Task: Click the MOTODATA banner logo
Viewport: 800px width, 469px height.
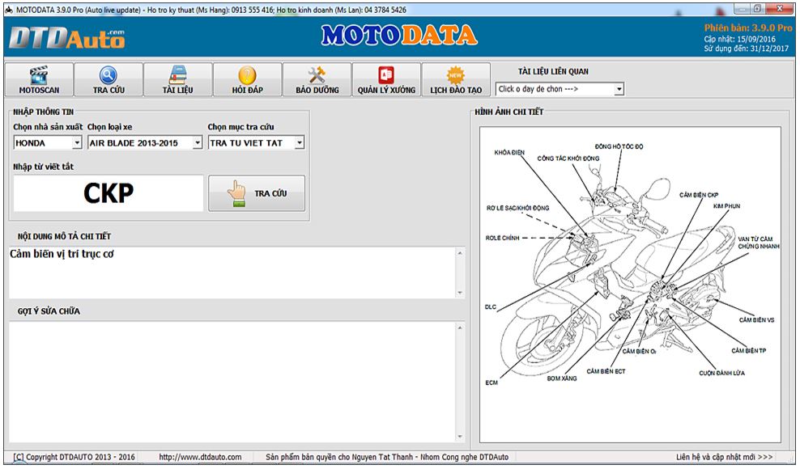Action: pos(399,36)
